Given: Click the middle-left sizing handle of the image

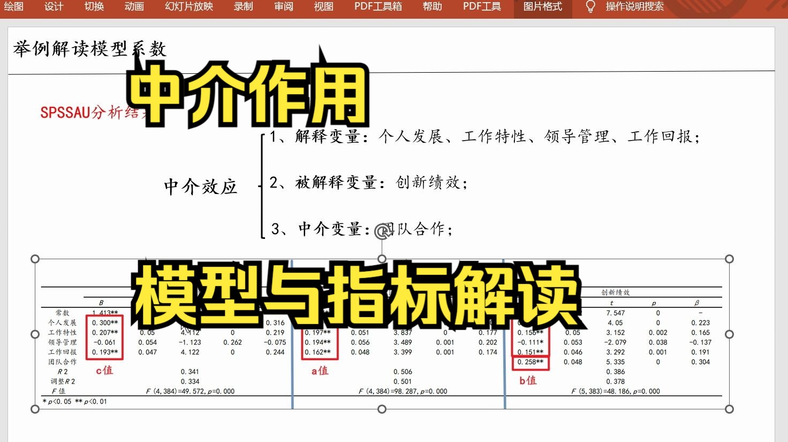Looking at the screenshot, I should pyautogui.click(x=35, y=334).
